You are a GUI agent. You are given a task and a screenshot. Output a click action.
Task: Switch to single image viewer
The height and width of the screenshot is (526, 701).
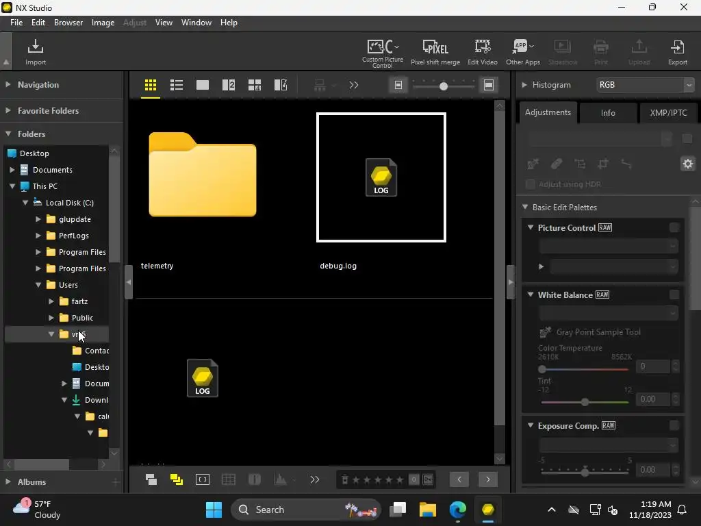point(203,85)
